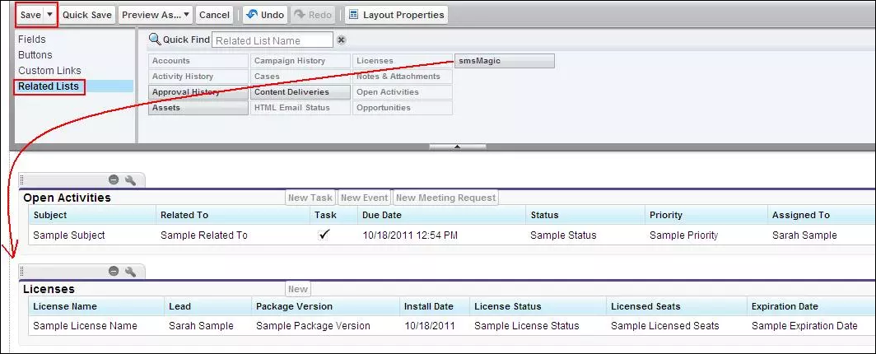Image resolution: width=876 pixels, height=354 pixels.
Task: Click the Task checkmark in sample row
Action: (324, 235)
